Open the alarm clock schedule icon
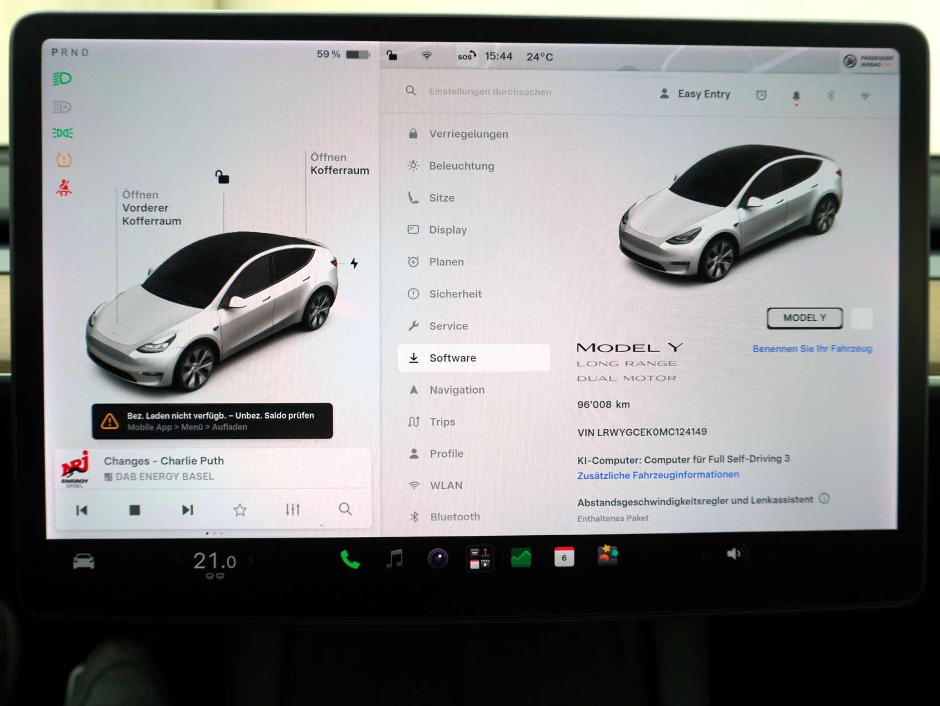This screenshot has width=940, height=706. click(x=761, y=95)
